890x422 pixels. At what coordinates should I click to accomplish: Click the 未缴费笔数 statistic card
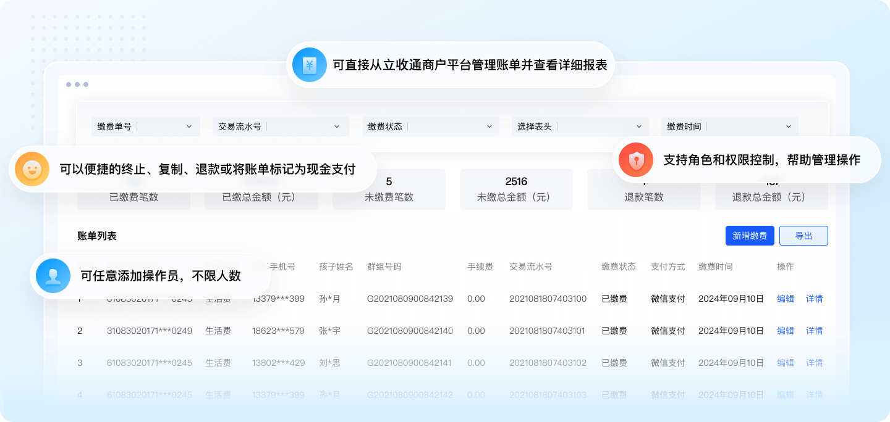(389, 189)
